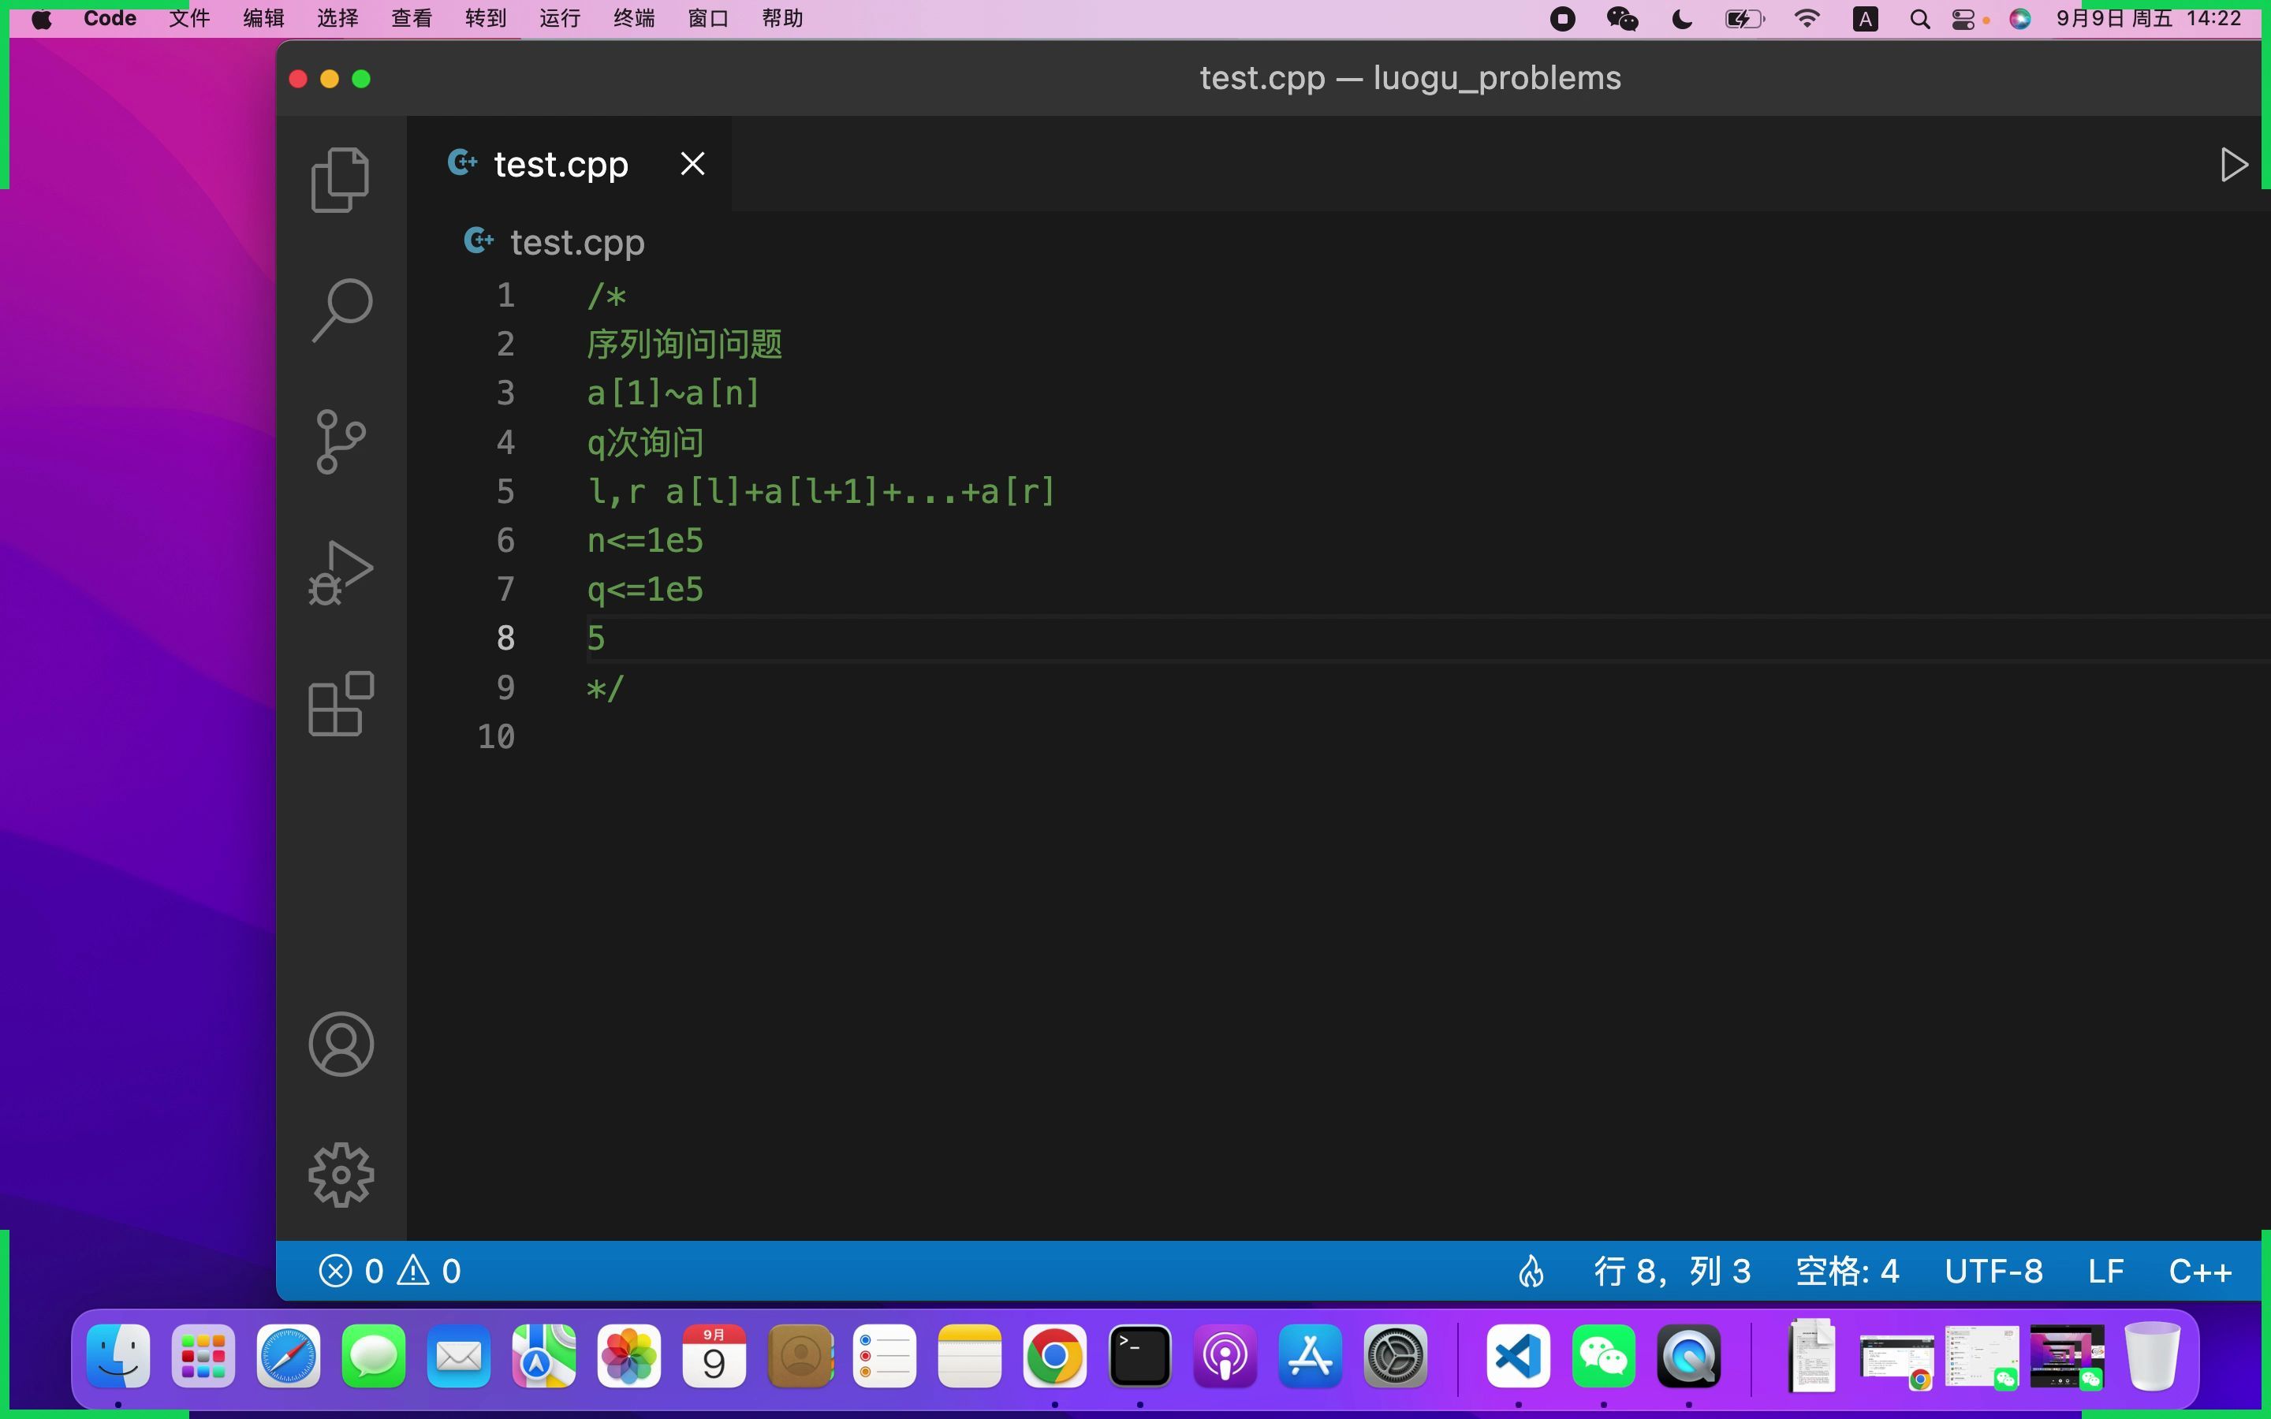Launch Siri from menu bar
This screenshot has height=1419, width=2271.
(2019, 19)
